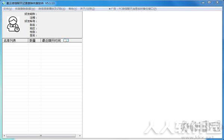Viewport: 224px width, 140px height.
Task: Open the 恢复删除数据 menu
Action: tap(25, 9)
